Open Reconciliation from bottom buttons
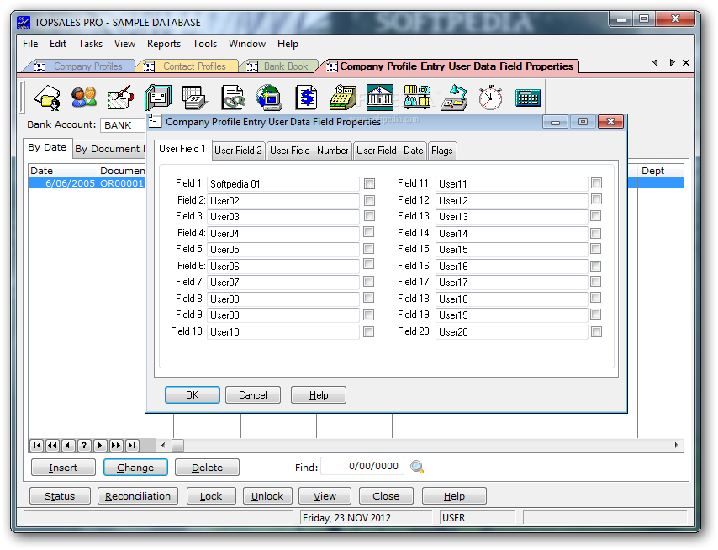 pos(138,496)
